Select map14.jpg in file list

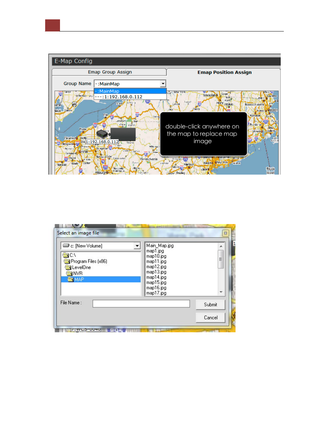coord(156,277)
